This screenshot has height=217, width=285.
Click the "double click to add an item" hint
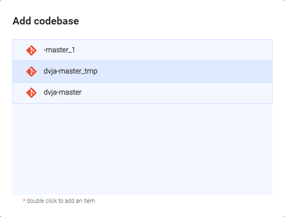click(59, 201)
